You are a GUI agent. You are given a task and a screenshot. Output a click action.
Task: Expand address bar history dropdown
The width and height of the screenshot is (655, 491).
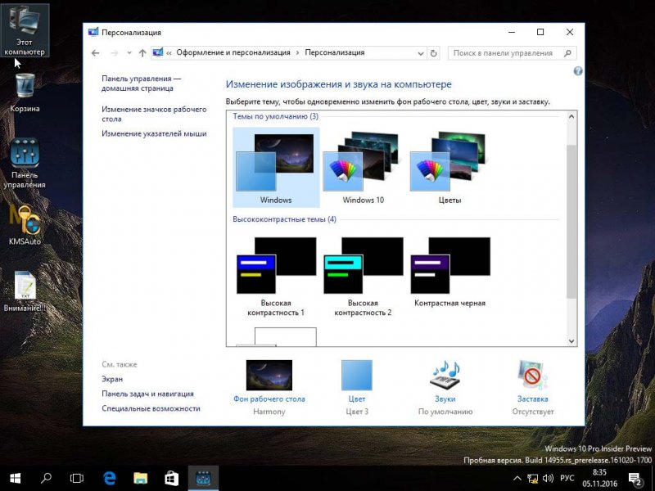[421, 53]
